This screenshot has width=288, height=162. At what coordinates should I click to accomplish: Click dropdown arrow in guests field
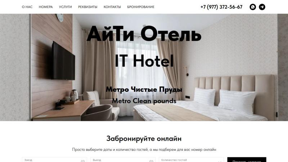[220, 161]
